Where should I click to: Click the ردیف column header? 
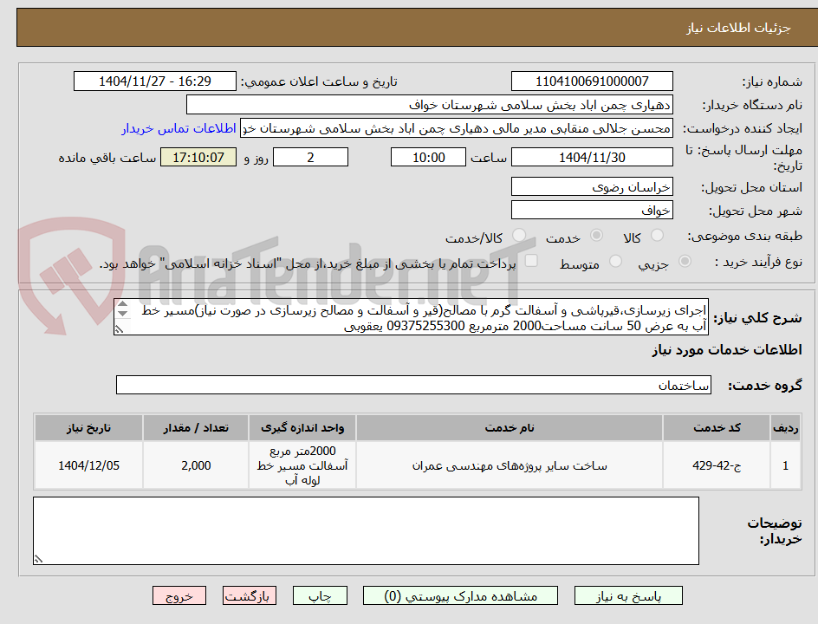[785, 428]
